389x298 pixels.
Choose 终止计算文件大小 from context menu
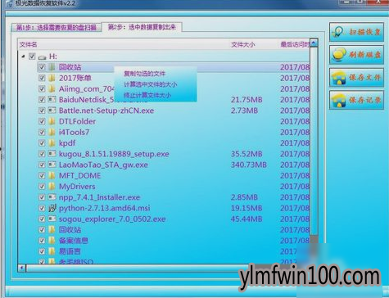coord(147,95)
